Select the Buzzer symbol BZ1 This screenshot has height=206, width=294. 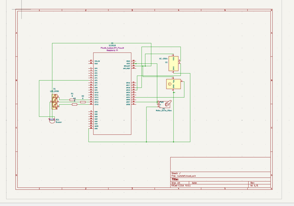click(x=52, y=121)
